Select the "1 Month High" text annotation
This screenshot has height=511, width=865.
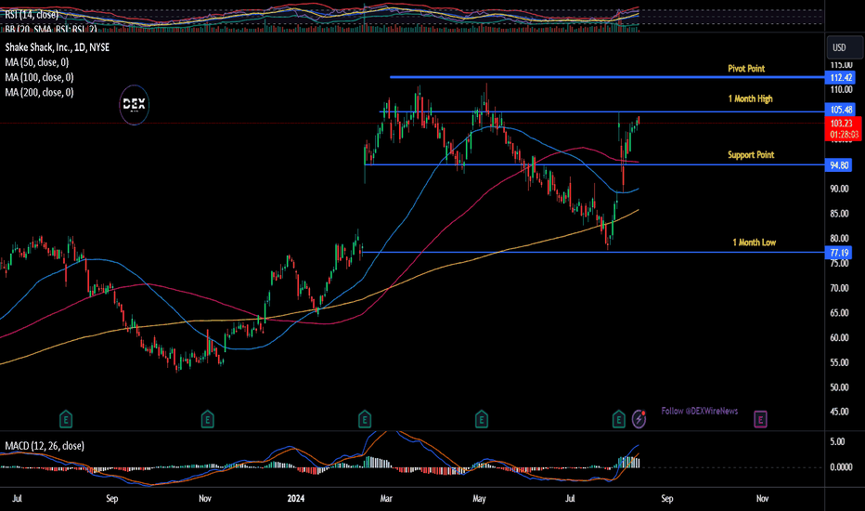(750, 98)
